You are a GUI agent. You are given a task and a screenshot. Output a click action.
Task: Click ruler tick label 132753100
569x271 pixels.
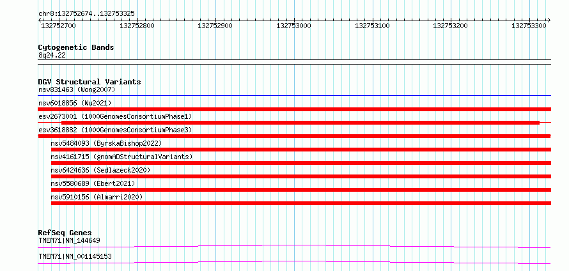pos(372,26)
